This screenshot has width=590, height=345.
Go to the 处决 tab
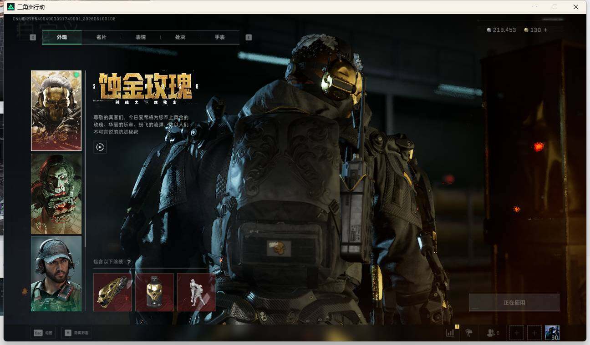(180, 37)
